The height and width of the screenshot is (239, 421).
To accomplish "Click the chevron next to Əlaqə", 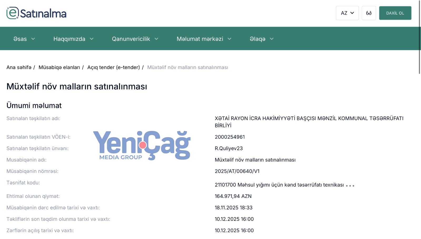I will point(272,39).
